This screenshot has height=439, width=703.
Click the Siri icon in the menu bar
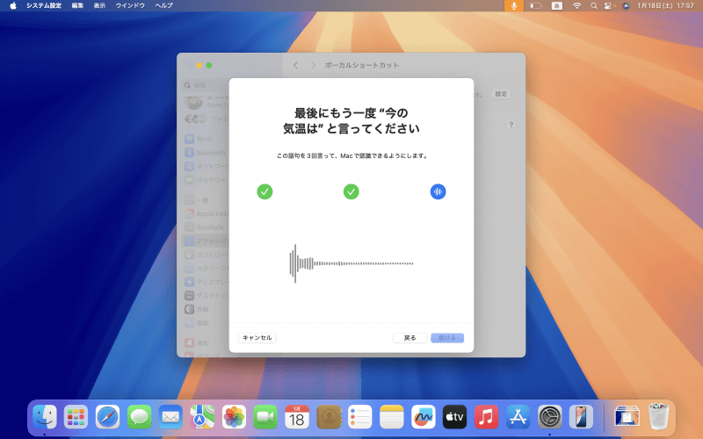626,6
